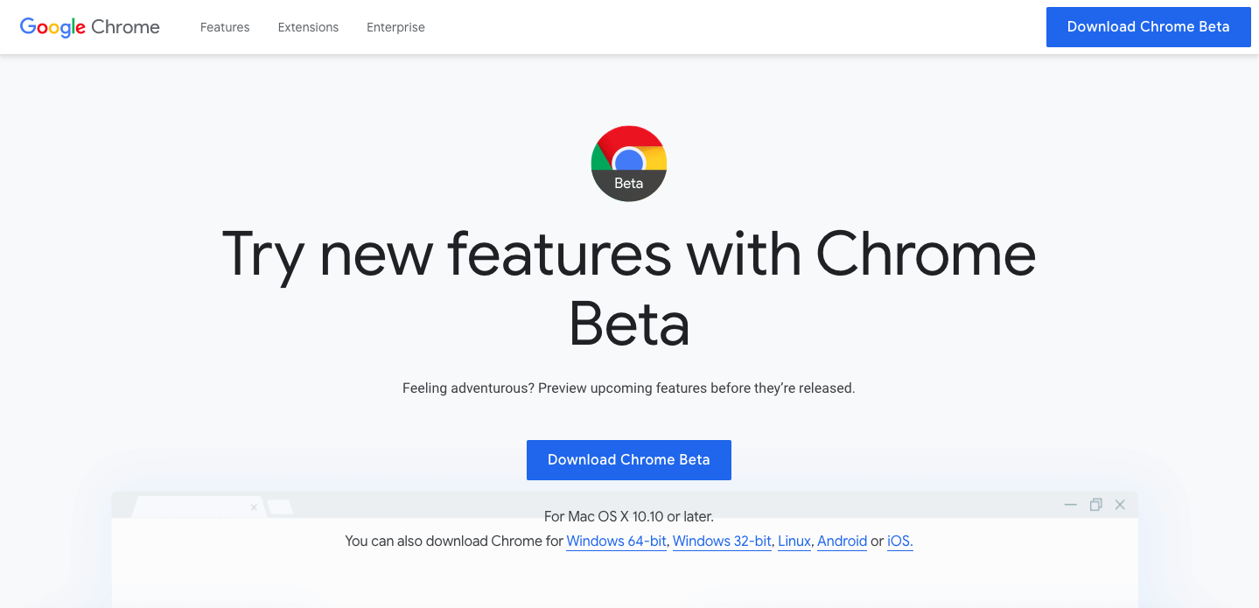Viewport: 1259px width, 608px height.
Task: Open the Features page
Action: pyautogui.click(x=224, y=27)
